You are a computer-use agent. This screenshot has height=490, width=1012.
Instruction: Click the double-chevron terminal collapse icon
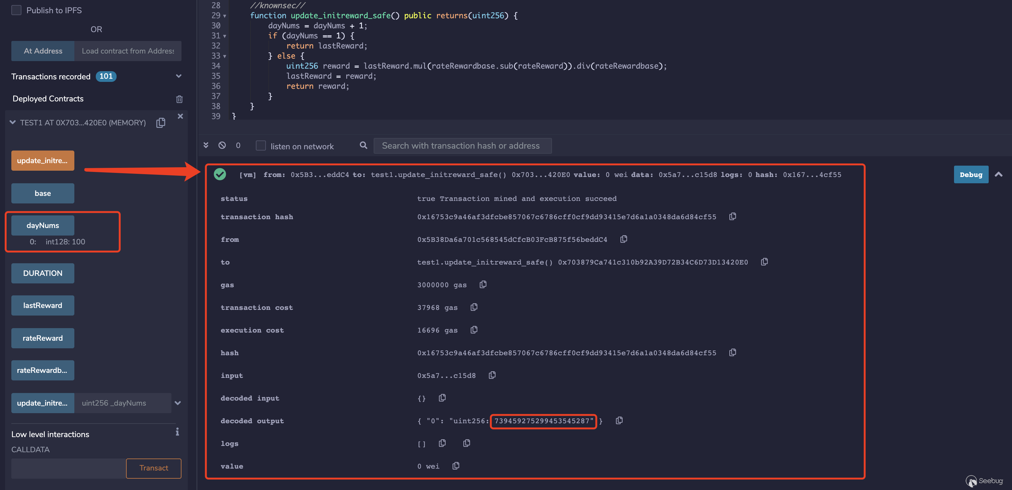click(x=206, y=145)
